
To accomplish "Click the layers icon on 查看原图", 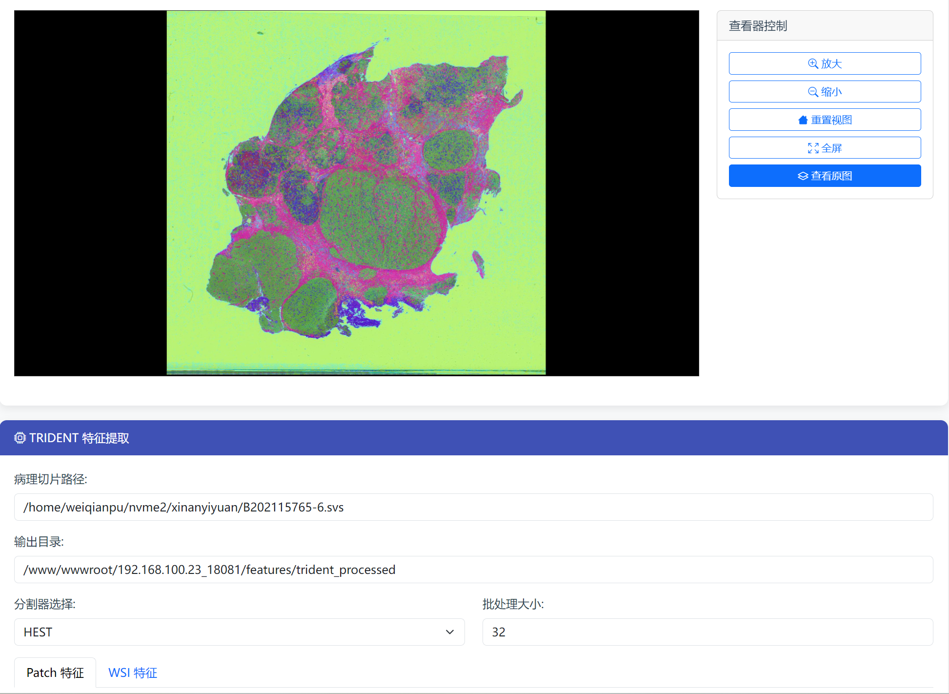I will pyautogui.click(x=803, y=176).
